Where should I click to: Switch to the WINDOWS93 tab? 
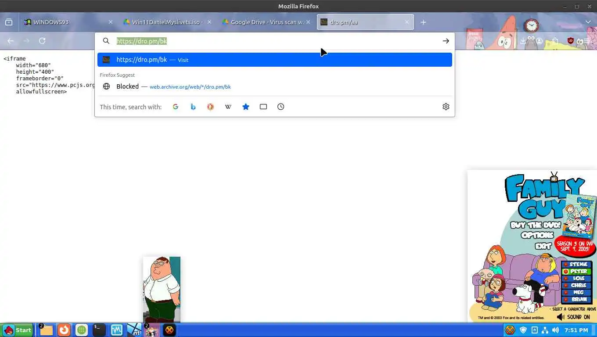coord(68,22)
